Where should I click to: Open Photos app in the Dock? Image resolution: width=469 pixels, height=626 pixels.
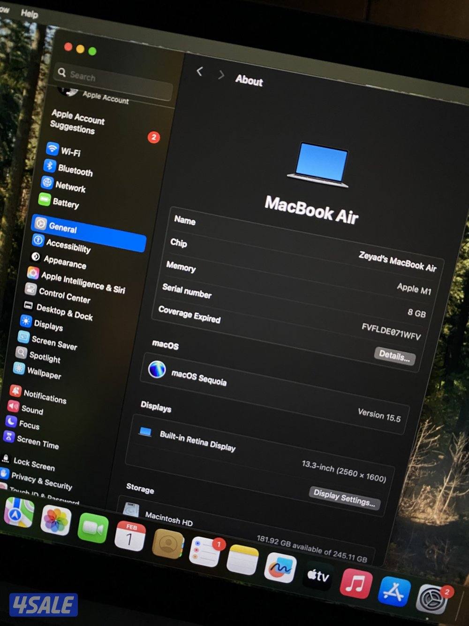click(56, 521)
